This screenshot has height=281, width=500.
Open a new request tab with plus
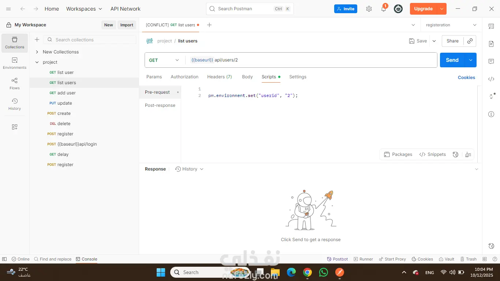tap(209, 25)
